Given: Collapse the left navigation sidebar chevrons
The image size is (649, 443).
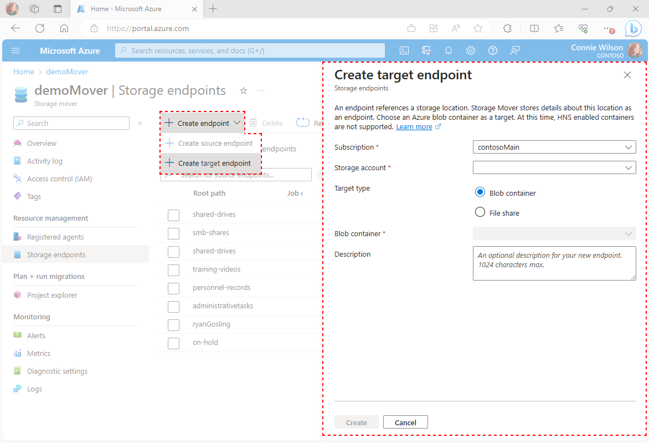Looking at the screenshot, I should [140, 123].
